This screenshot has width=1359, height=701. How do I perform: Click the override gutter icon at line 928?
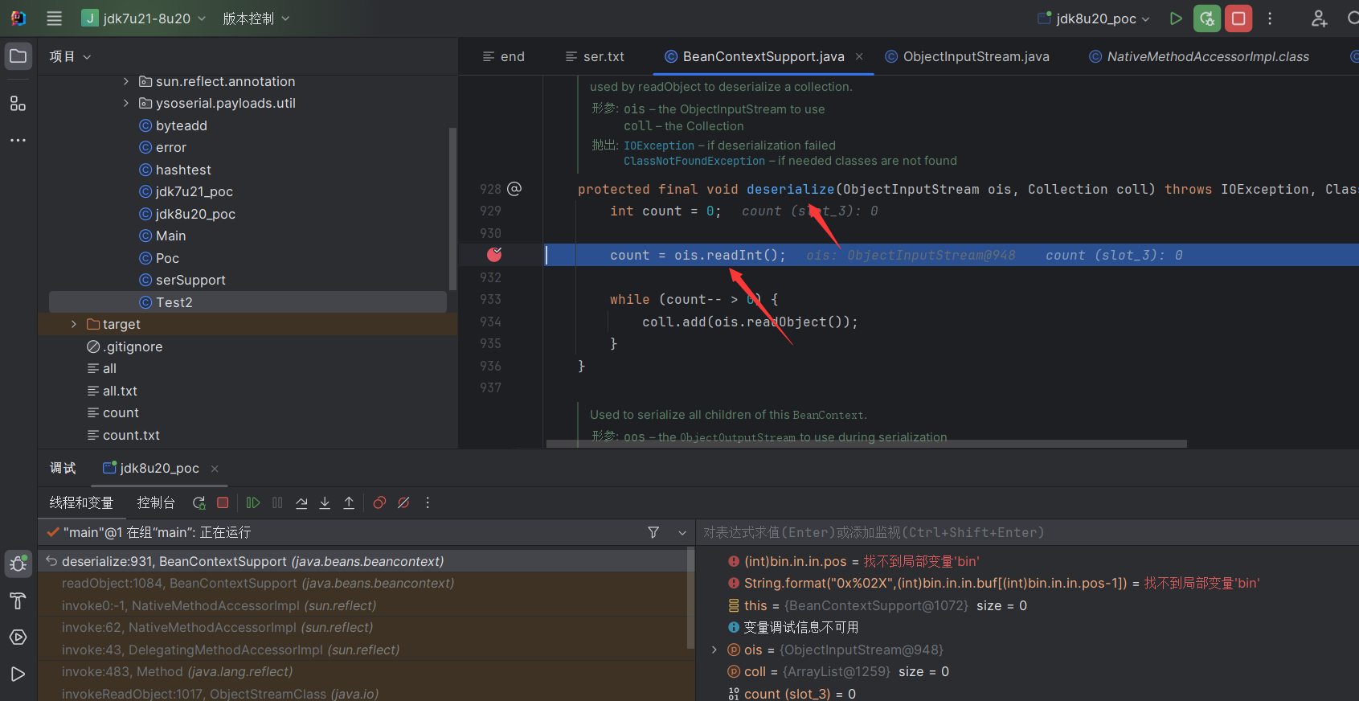point(514,189)
